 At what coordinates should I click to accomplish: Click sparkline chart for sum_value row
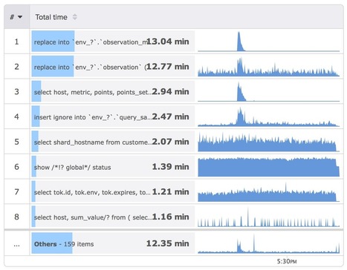(269, 217)
